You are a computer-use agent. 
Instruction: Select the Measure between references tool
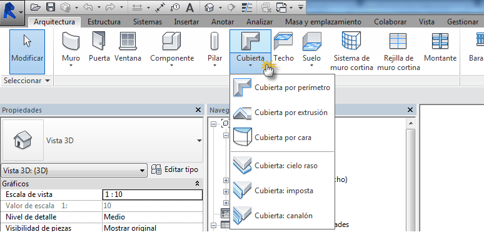137,8
